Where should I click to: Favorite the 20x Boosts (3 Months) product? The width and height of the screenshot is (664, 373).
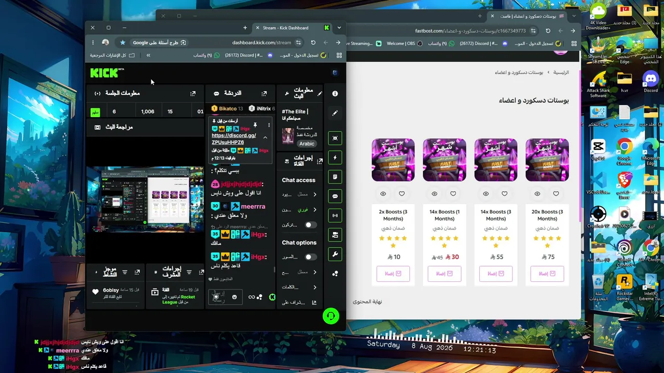coord(556,194)
